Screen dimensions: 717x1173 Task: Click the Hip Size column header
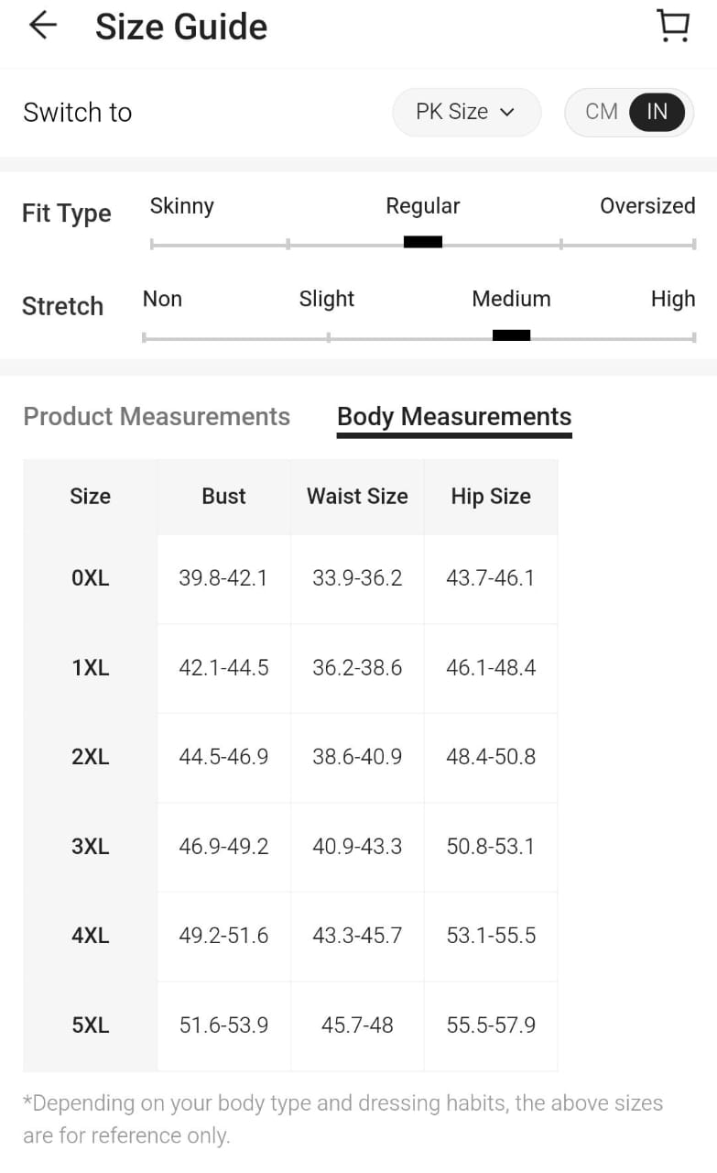[491, 496]
